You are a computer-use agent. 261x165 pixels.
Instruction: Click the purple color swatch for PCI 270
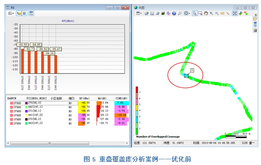point(26,103)
